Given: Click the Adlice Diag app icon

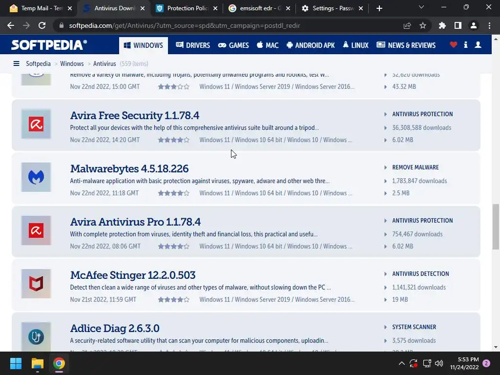Looking at the screenshot, I should click(36, 337).
